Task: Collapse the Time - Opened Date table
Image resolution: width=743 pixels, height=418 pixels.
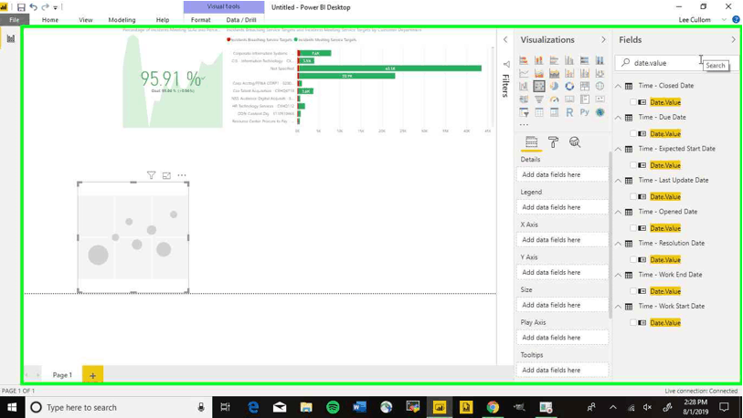Action: (x=619, y=212)
